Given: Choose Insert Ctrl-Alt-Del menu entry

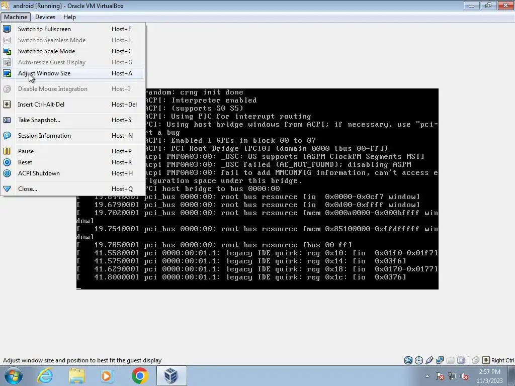Looking at the screenshot, I should (x=73, y=105).
